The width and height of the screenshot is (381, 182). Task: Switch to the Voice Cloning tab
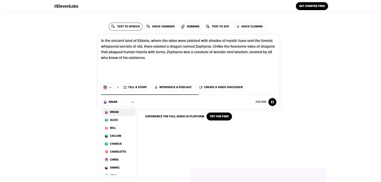[249, 26]
